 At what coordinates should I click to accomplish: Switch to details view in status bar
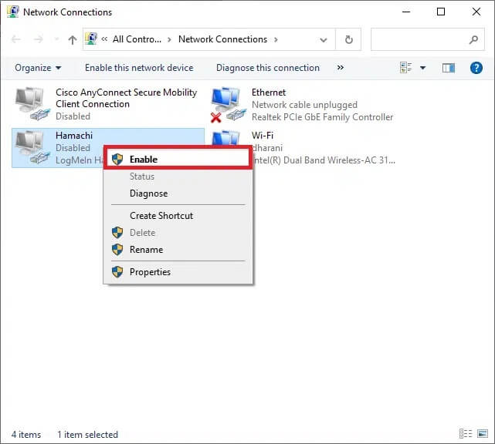click(x=466, y=434)
